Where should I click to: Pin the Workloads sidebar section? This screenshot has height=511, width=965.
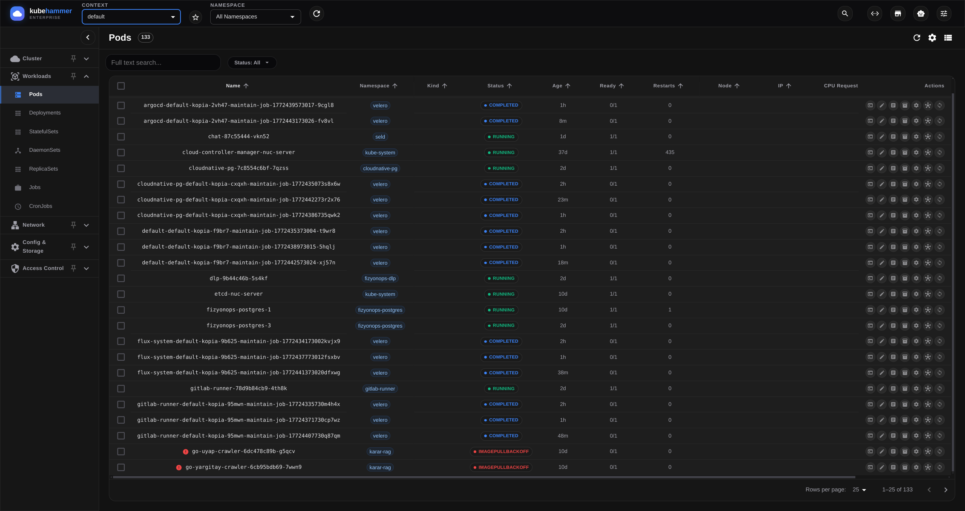point(73,76)
